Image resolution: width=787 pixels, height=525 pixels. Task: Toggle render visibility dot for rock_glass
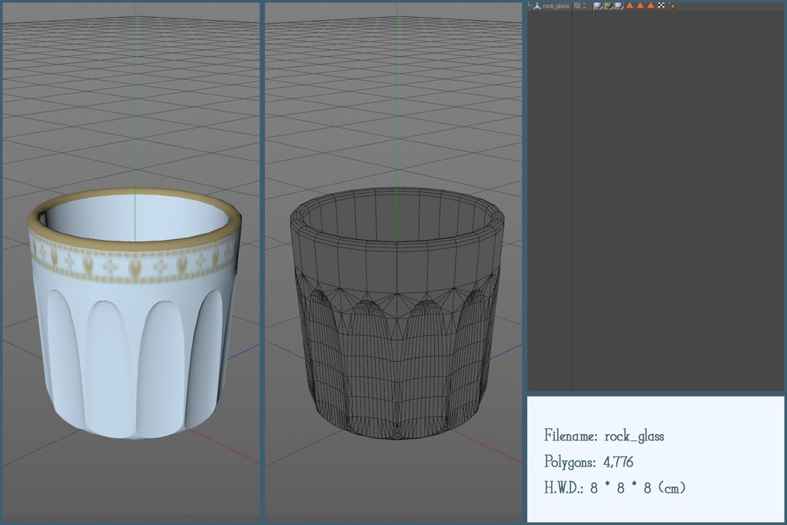click(584, 8)
